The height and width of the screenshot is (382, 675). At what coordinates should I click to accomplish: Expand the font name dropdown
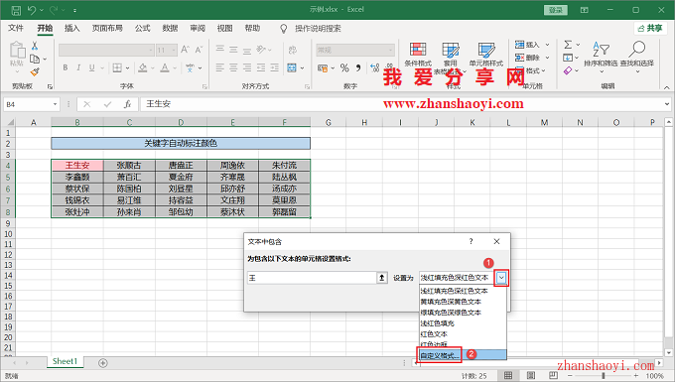(151, 50)
